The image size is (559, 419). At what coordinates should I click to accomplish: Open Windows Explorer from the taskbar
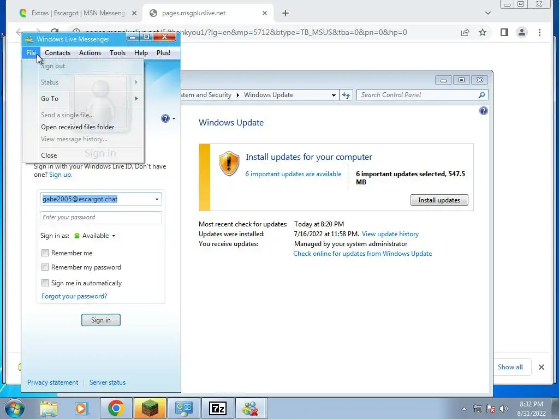pyautogui.click(x=49, y=408)
